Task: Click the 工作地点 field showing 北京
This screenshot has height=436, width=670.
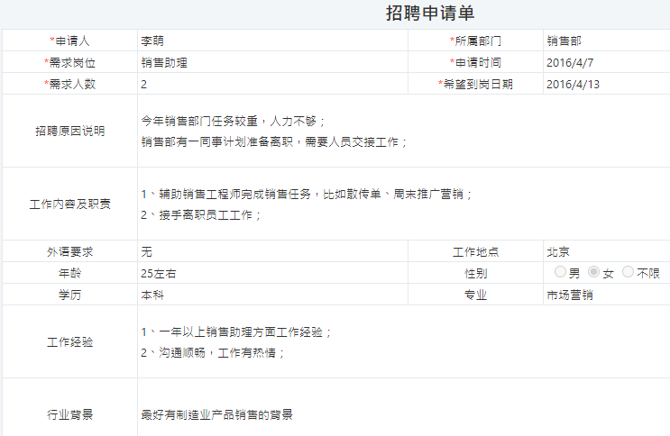Action: 605,251
